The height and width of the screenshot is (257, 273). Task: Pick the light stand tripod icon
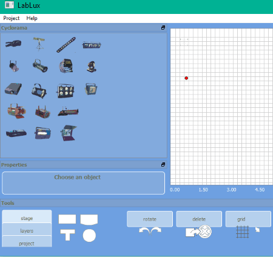point(39,44)
